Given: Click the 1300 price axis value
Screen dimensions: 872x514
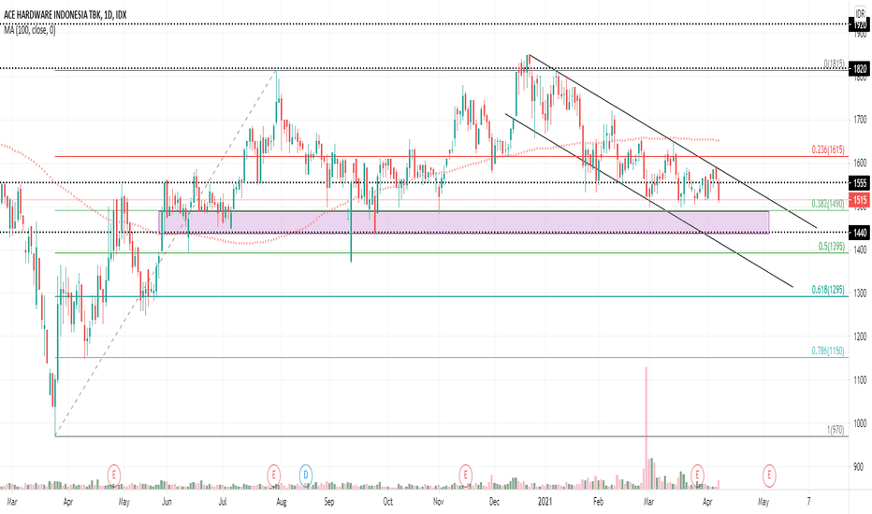Looking at the screenshot, I should tap(860, 293).
